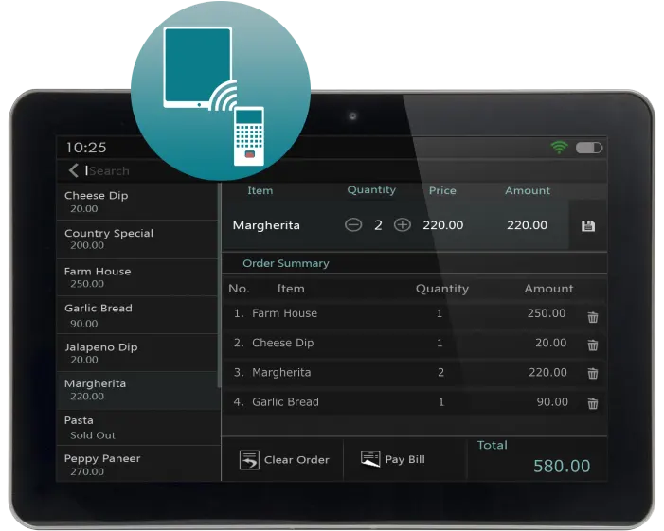The width and height of the screenshot is (664, 531).
Task: Delete Farm House from order summary
Action: click(593, 317)
